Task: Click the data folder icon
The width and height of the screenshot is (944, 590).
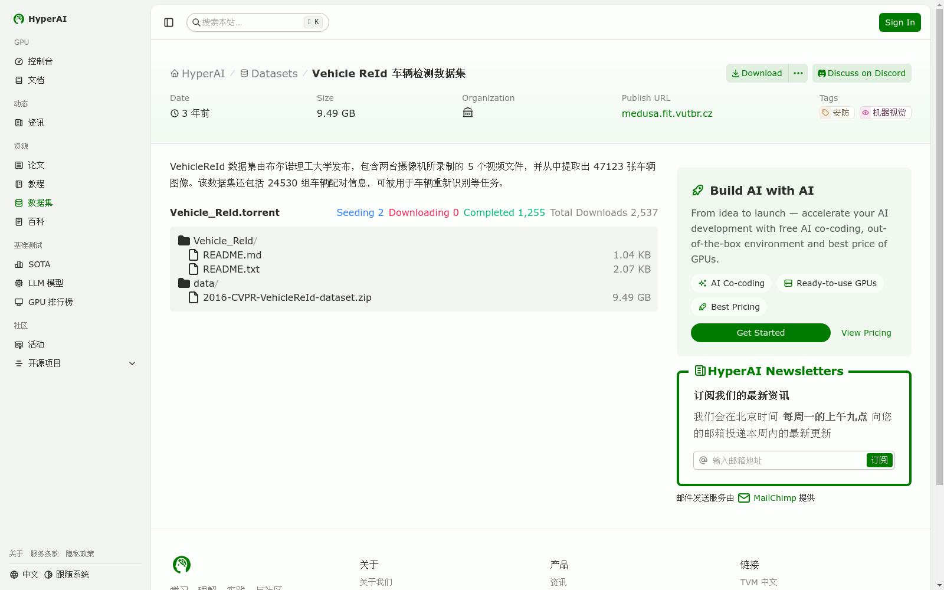Action: 184,283
